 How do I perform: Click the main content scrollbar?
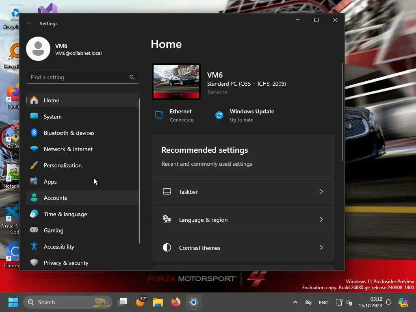[342, 112]
